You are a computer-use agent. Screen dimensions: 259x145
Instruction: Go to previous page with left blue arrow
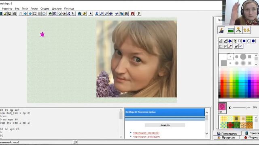pyautogui.click(x=25, y=14)
